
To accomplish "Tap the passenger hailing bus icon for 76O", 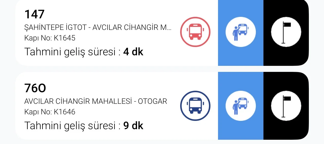I will pyautogui.click(x=240, y=106).
